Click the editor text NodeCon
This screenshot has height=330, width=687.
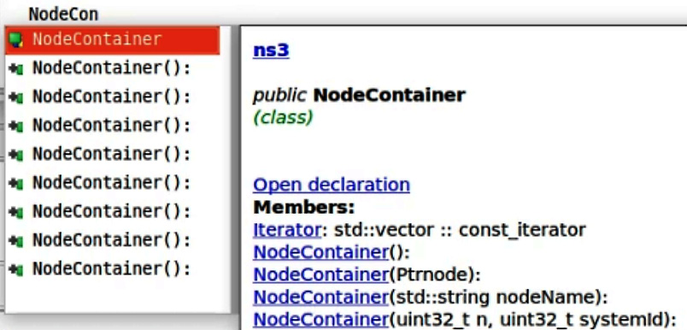point(63,15)
